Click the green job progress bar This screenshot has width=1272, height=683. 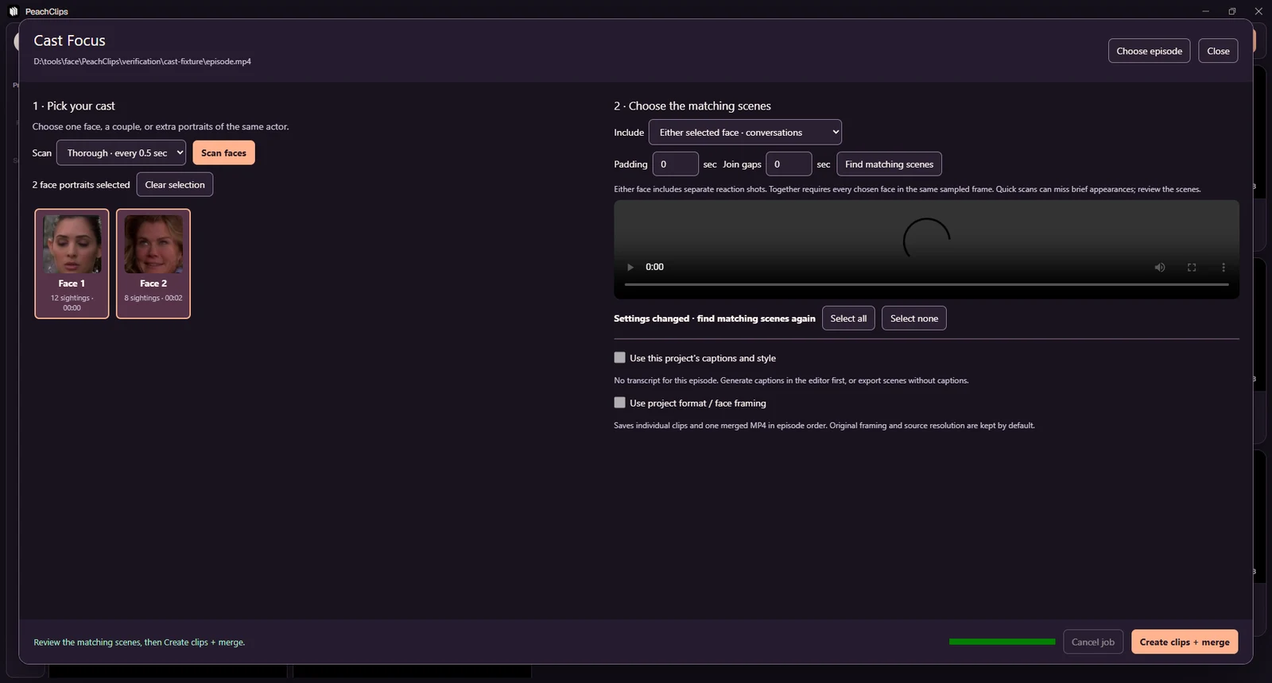click(x=1002, y=642)
